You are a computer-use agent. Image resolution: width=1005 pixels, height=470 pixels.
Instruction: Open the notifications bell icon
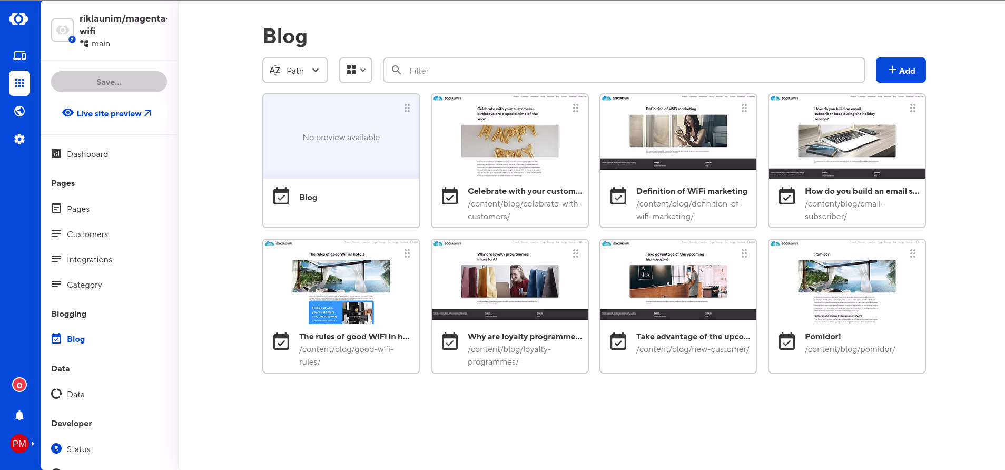click(x=19, y=415)
